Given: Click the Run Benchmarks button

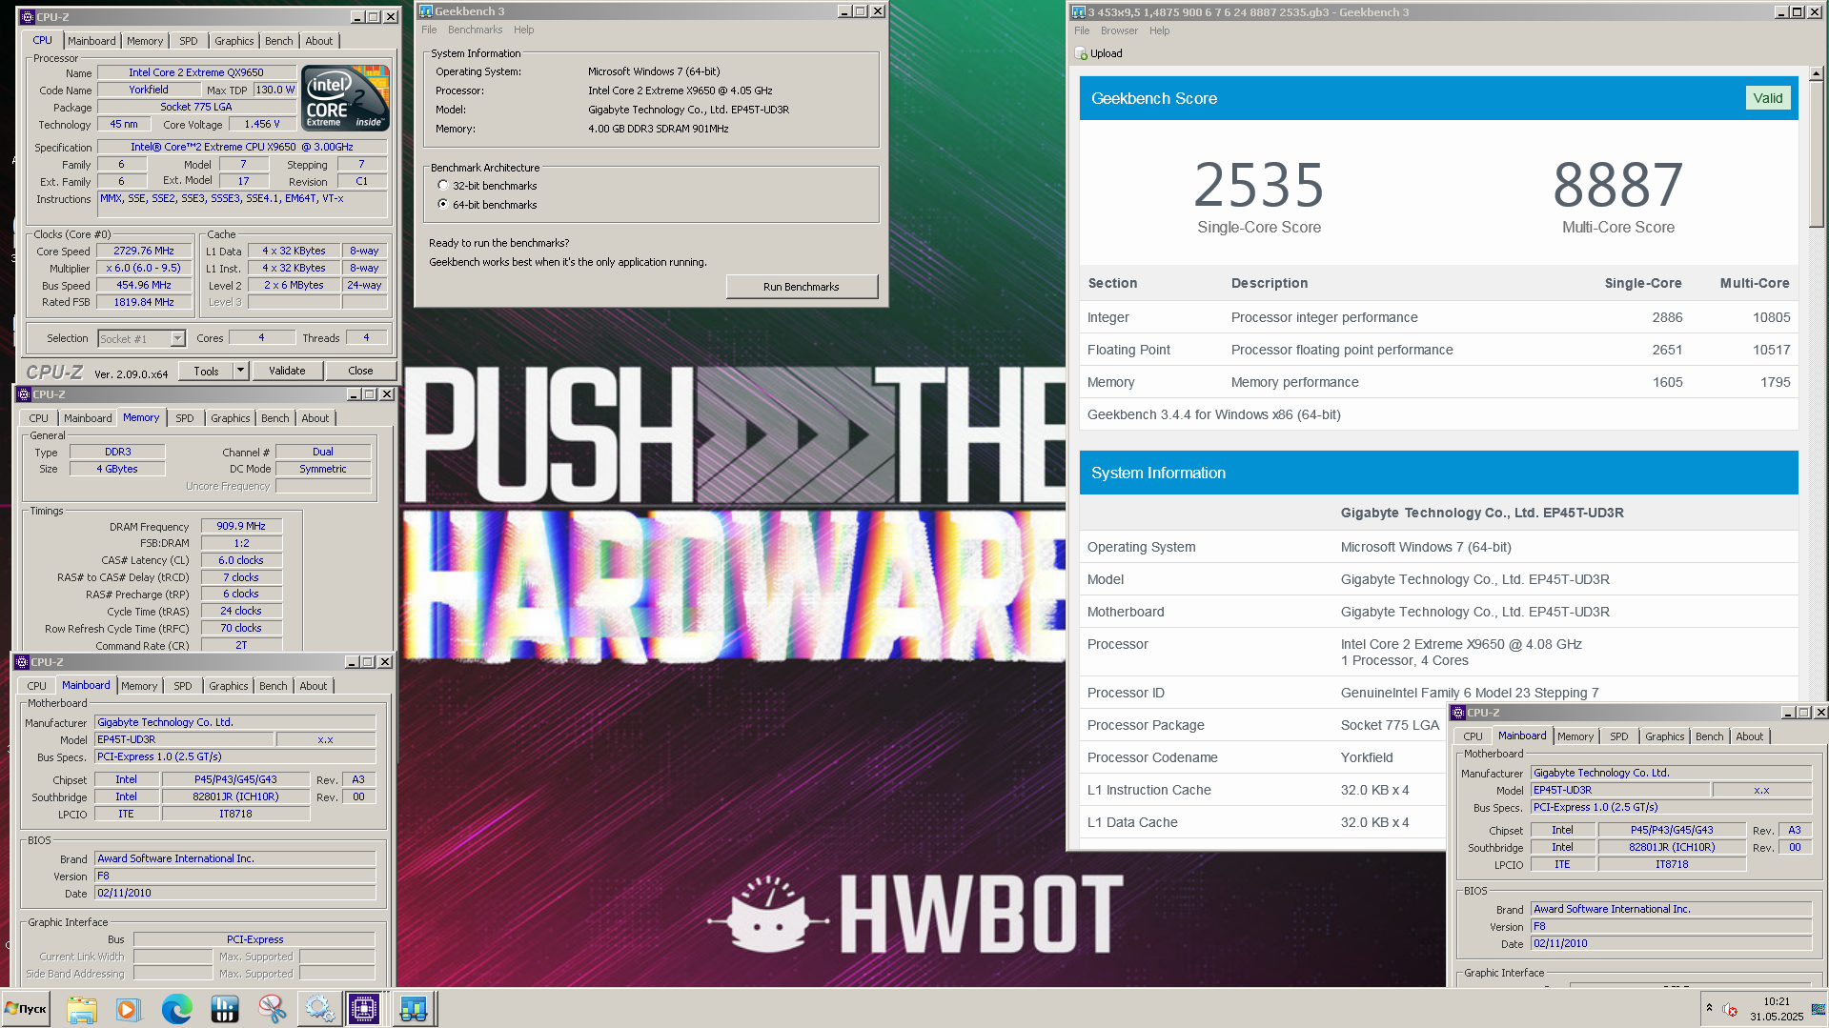Looking at the screenshot, I should tap(802, 287).
